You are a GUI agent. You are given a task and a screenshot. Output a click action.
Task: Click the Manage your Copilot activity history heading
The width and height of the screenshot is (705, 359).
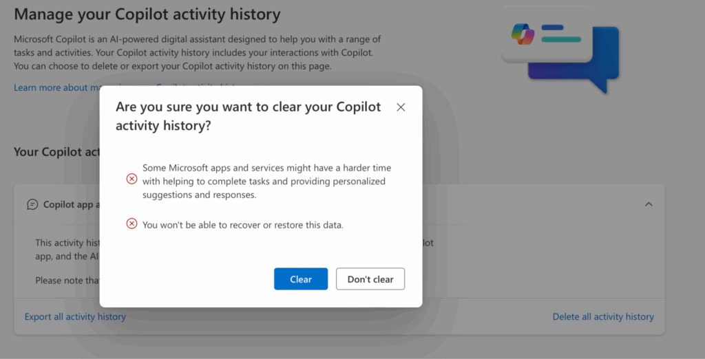pos(147,14)
